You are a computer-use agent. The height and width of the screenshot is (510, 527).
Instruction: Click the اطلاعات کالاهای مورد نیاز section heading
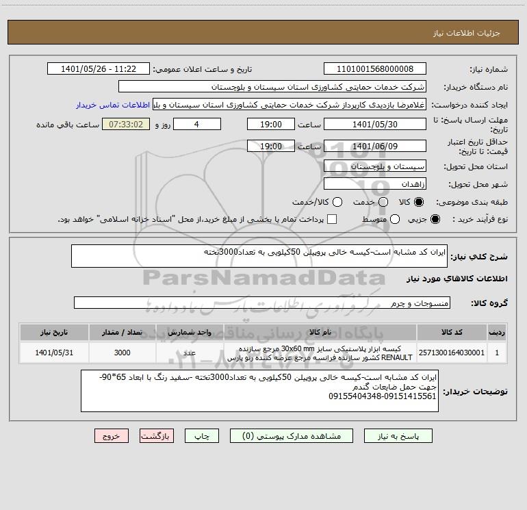click(457, 279)
